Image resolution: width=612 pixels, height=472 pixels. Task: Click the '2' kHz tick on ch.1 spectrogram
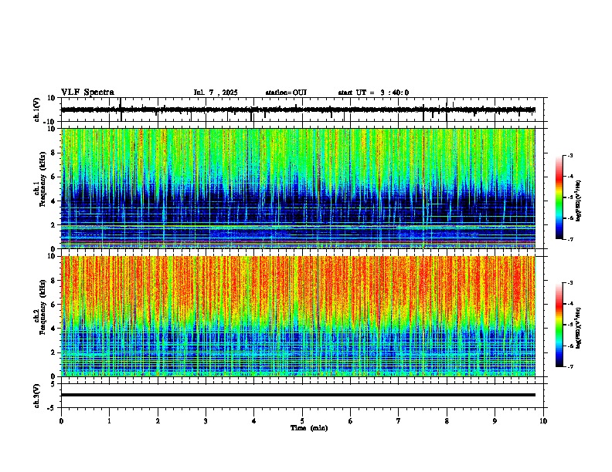[54, 225]
